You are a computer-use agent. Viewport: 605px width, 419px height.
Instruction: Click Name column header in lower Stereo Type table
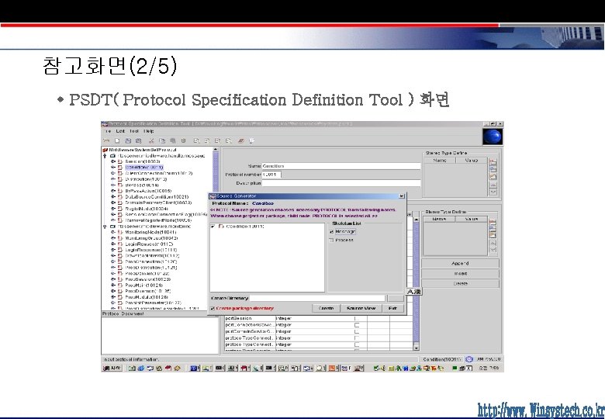pyautogui.click(x=439, y=219)
